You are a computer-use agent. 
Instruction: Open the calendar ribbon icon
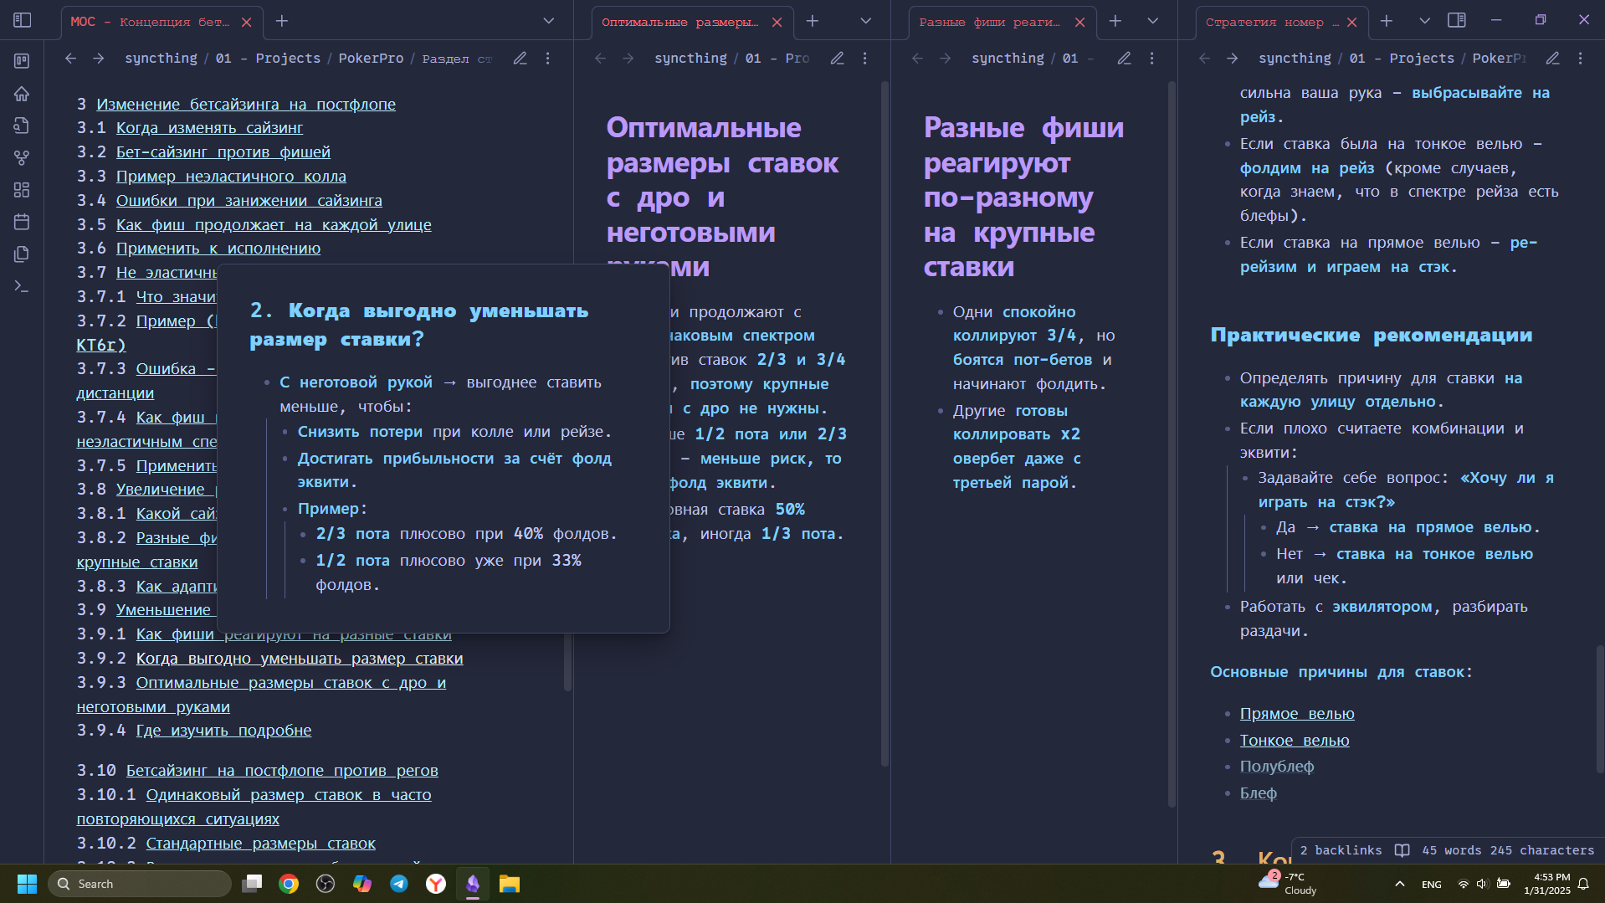pyautogui.click(x=22, y=222)
